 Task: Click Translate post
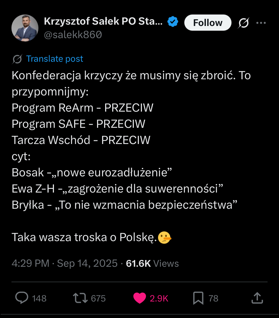coord(55,59)
